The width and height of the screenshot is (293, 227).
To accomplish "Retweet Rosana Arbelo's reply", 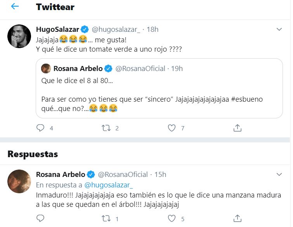I will [x=106, y=219].
